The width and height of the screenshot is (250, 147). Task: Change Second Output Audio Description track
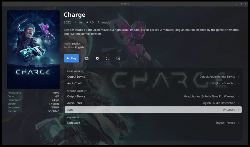coord(153,103)
